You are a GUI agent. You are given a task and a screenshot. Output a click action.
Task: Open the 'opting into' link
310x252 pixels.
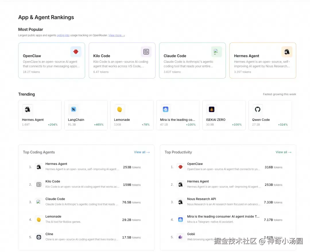point(63,35)
